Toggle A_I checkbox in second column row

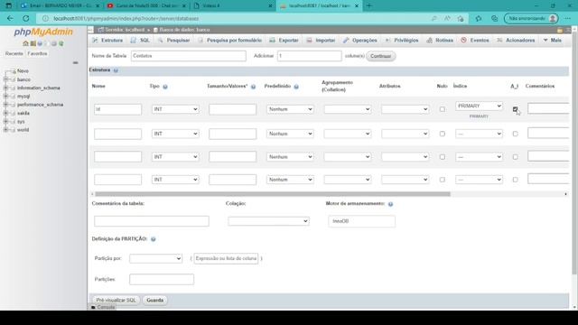[515, 134]
